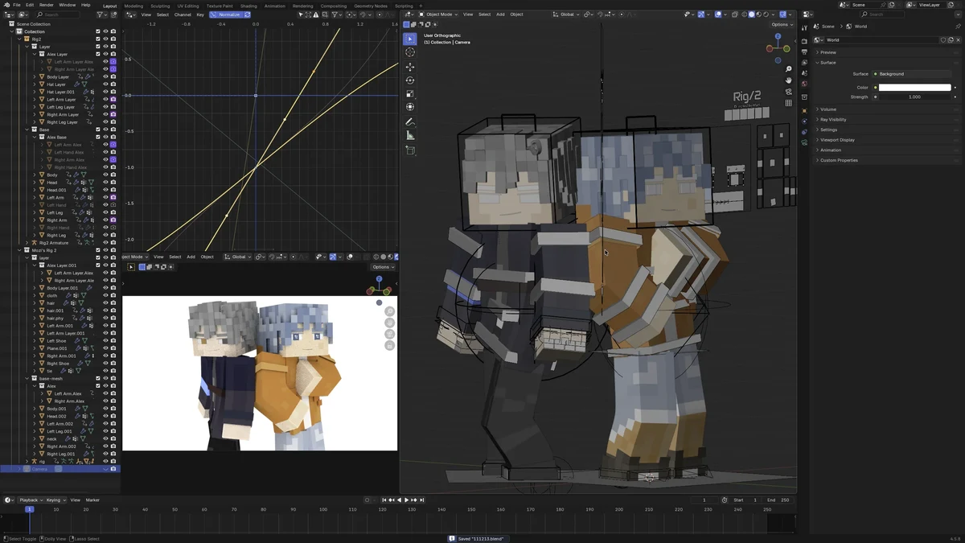Click the viewport pan hand icon
This screenshot has height=543, width=965.
[x=789, y=80]
